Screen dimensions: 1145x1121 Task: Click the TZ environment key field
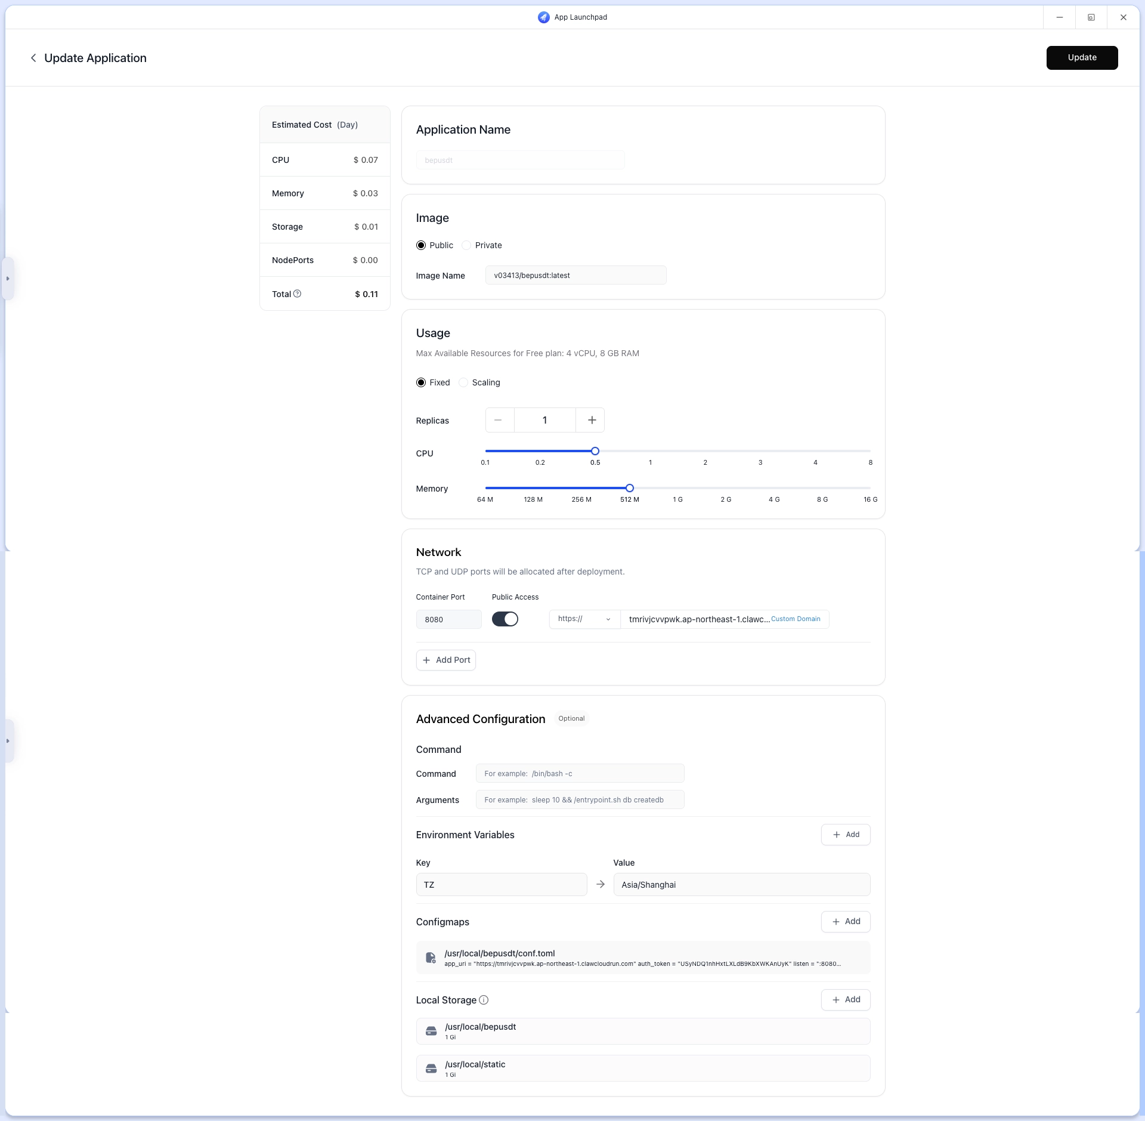(x=502, y=884)
